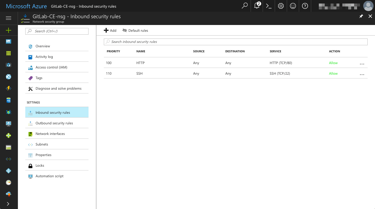Show Default rules
This screenshot has height=209, width=375.
coord(135,30)
